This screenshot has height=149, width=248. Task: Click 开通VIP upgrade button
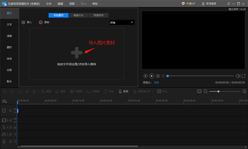point(188,4)
